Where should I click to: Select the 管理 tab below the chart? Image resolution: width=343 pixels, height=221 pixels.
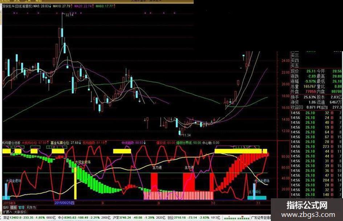tap(21, 207)
